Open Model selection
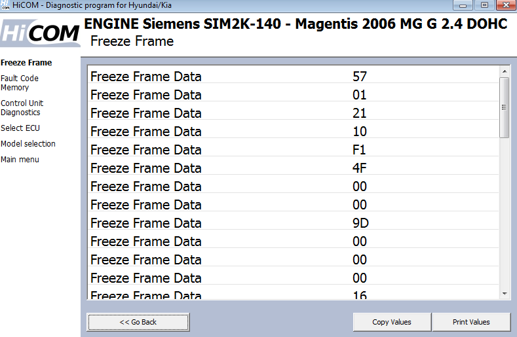This screenshot has width=517, height=337. tap(28, 143)
